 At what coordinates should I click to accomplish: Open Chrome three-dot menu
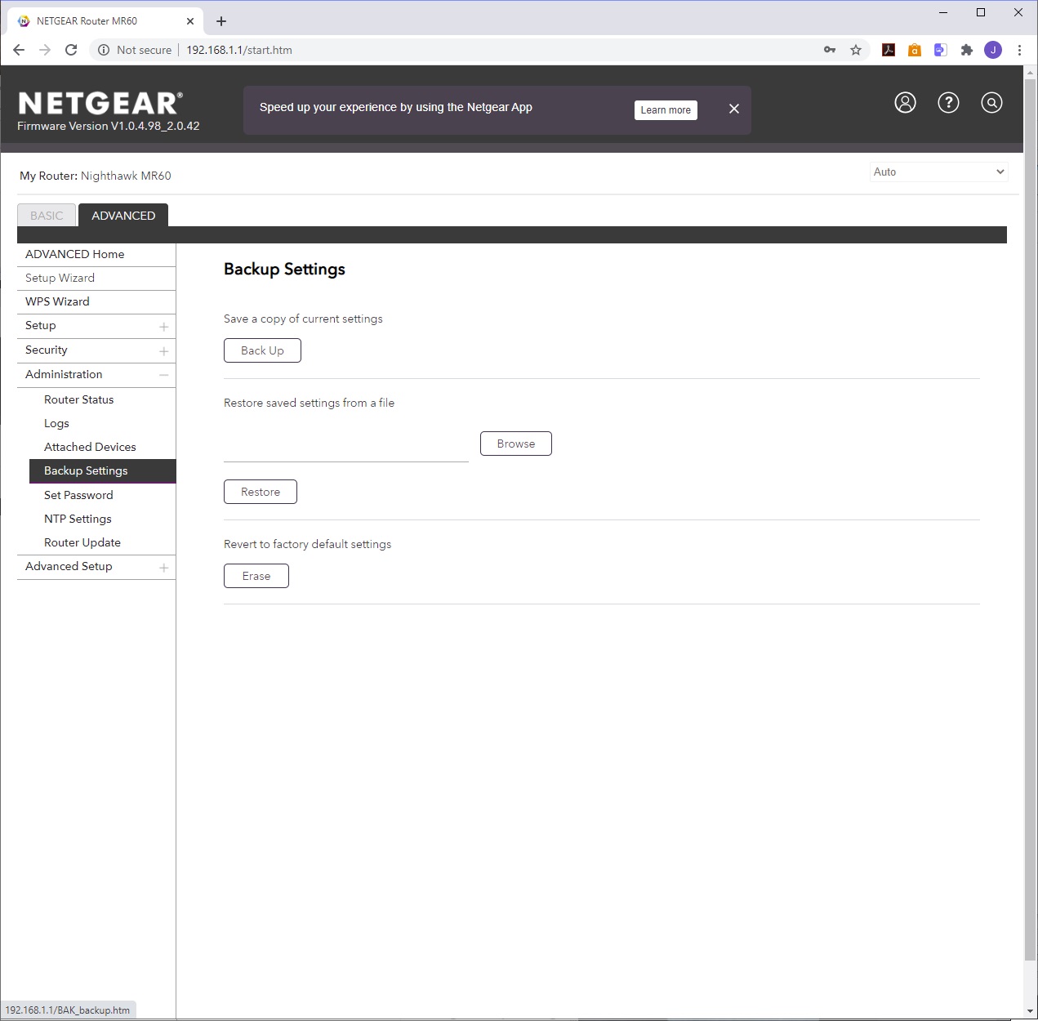point(1019,50)
